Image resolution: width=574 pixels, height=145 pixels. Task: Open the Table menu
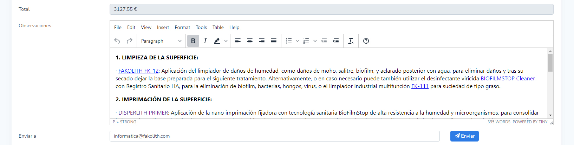[218, 27]
